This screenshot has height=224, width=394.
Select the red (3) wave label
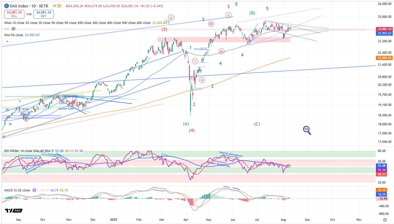[164, 29]
